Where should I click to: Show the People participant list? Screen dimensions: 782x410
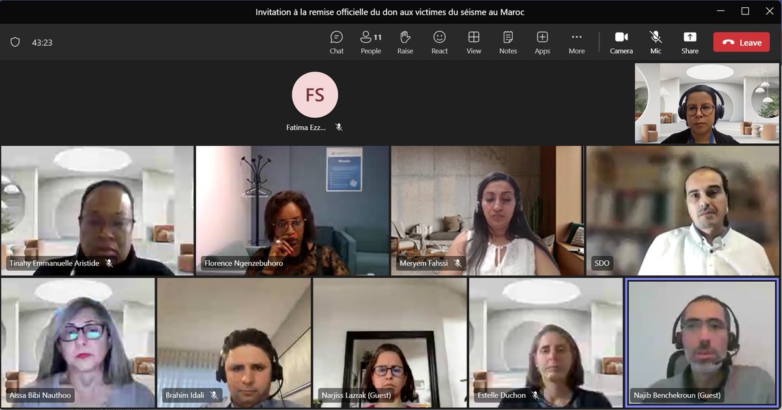coord(371,42)
